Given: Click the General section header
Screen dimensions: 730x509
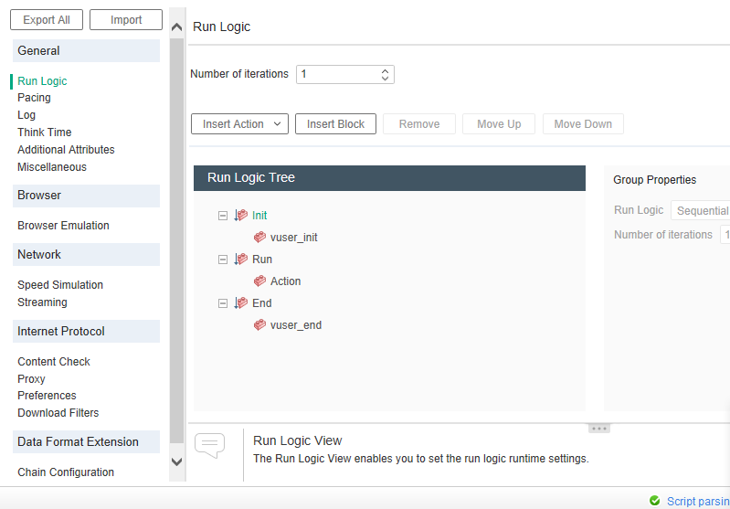Looking at the screenshot, I should pyautogui.click(x=86, y=51).
